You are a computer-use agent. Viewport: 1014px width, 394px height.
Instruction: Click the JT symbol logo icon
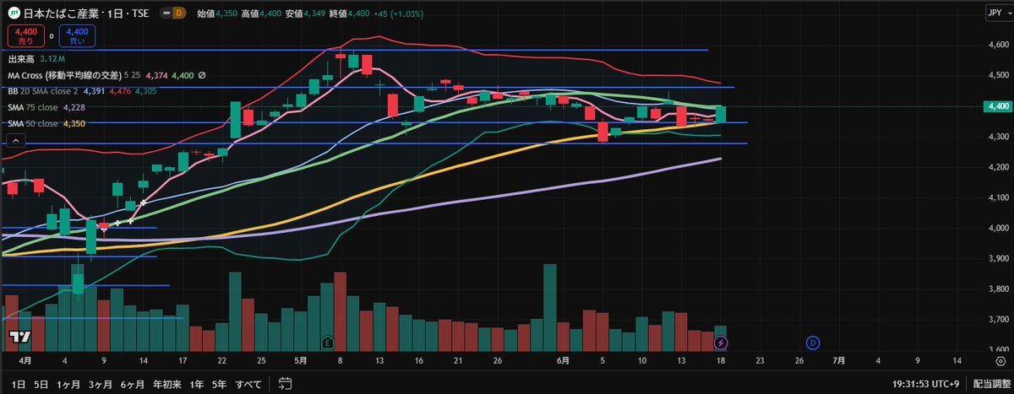[14, 13]
